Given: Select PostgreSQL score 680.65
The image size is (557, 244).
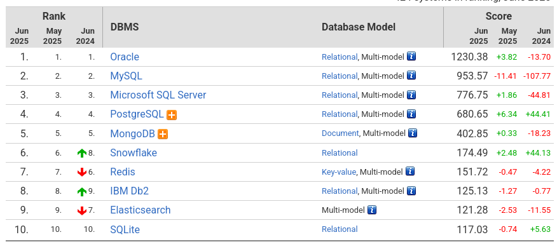Looking at the screenshot, I should (472, 114).
